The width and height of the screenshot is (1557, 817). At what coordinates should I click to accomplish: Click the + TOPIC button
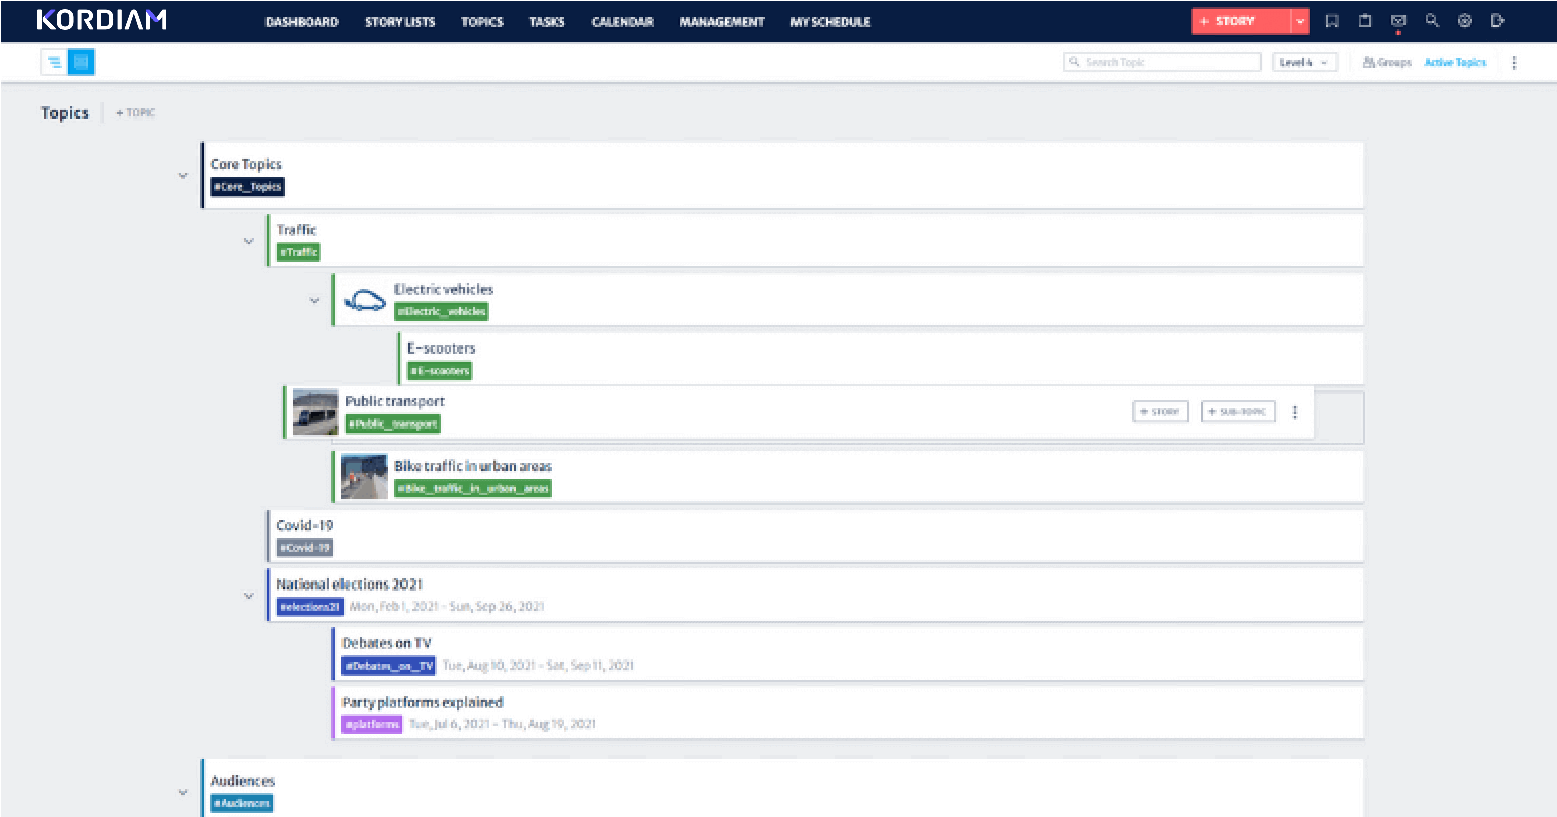click(135, 112)
